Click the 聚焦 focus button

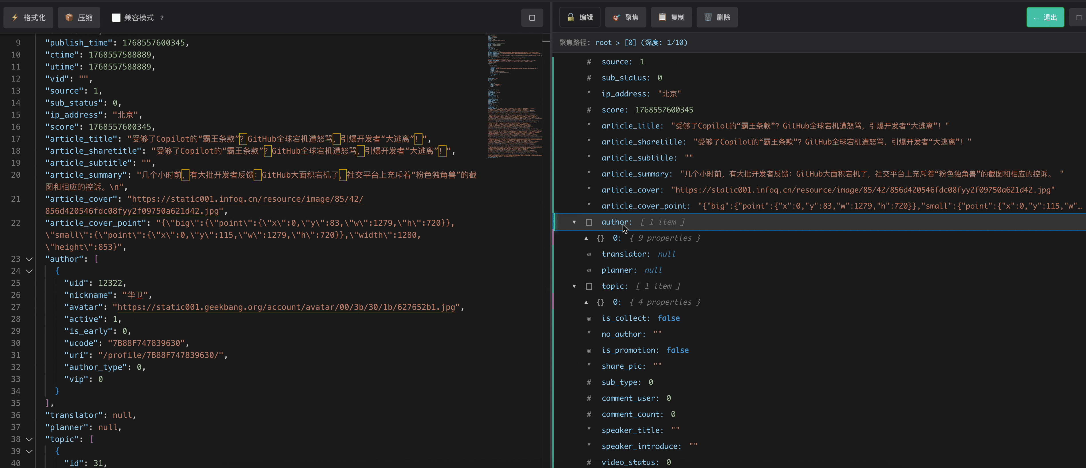click(626, 17)
